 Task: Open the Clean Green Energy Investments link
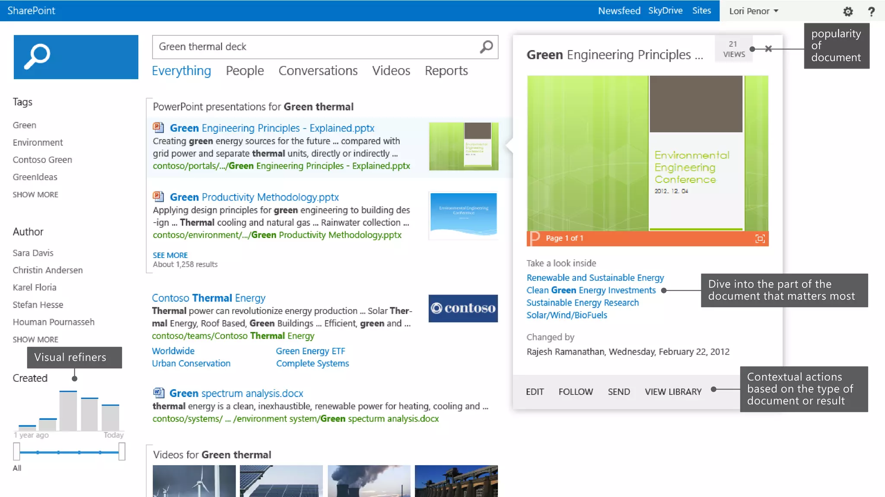tap(591, 290)
